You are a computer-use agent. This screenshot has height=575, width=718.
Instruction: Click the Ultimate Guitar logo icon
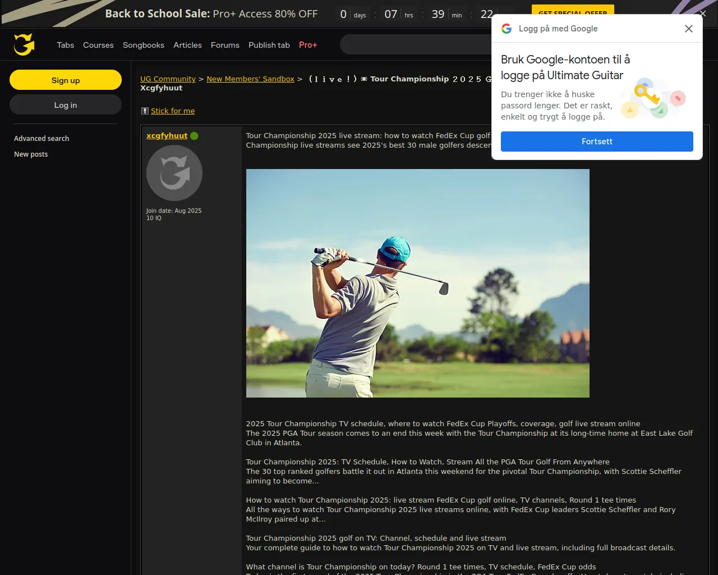pos(24,44)
